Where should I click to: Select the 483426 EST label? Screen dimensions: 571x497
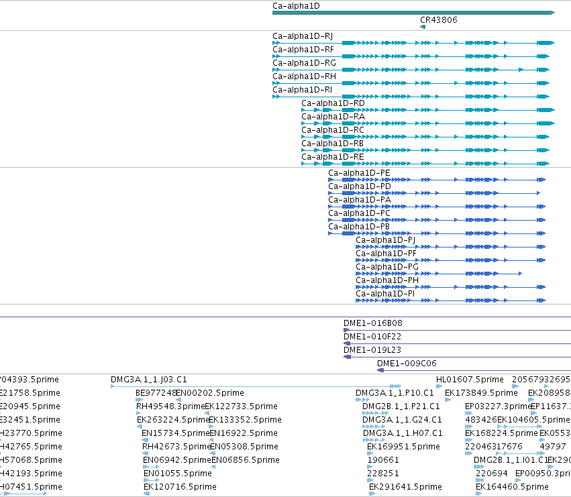click(x=481, y=420)
